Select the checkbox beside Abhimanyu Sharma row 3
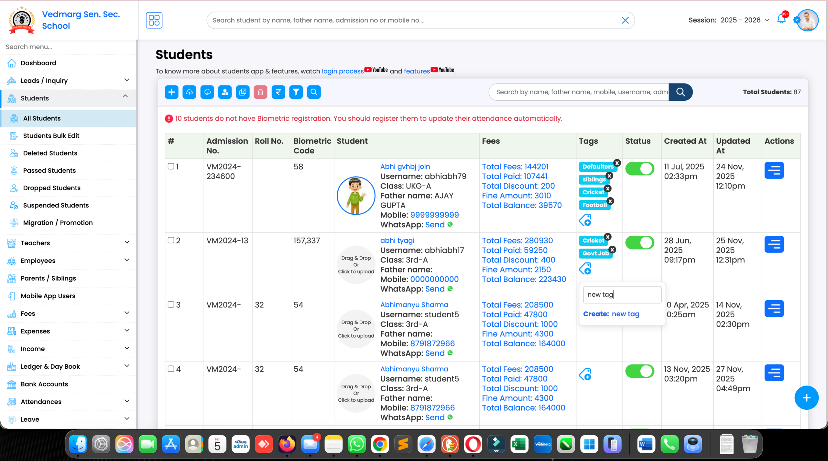828x461 pixels. pos(170,304)
